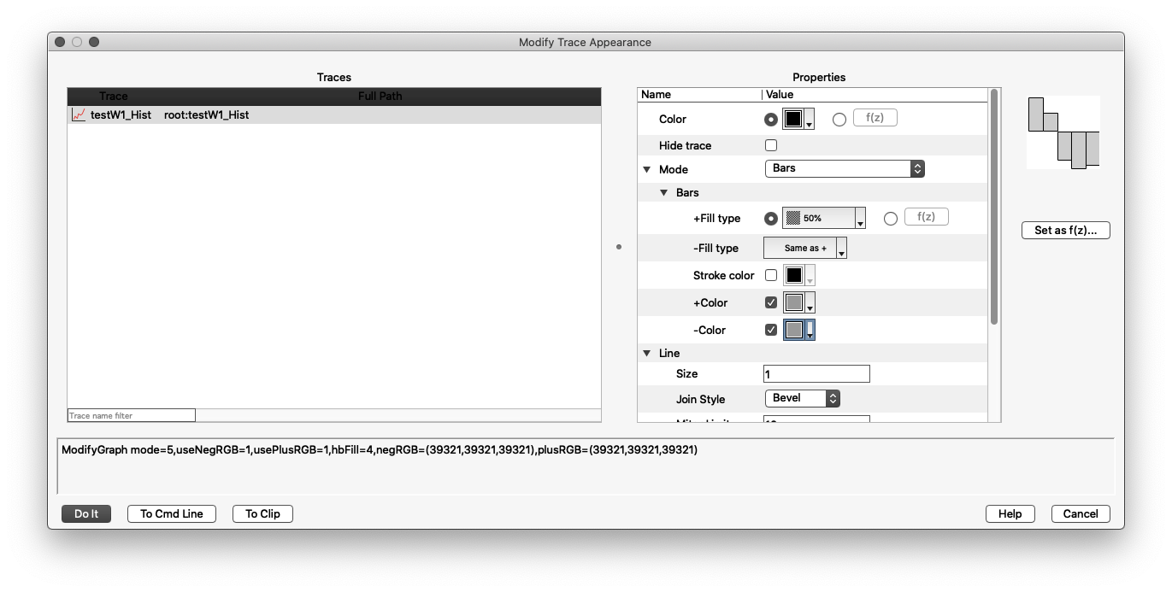Open Help for this dialog
This screenshot has width=1172, height=592.
[1010, 513]
